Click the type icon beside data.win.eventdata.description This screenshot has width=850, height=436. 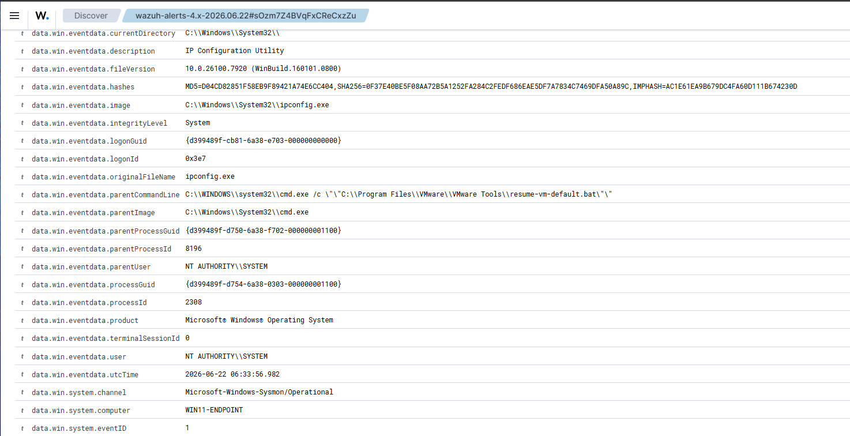click(x=22, y=51)
